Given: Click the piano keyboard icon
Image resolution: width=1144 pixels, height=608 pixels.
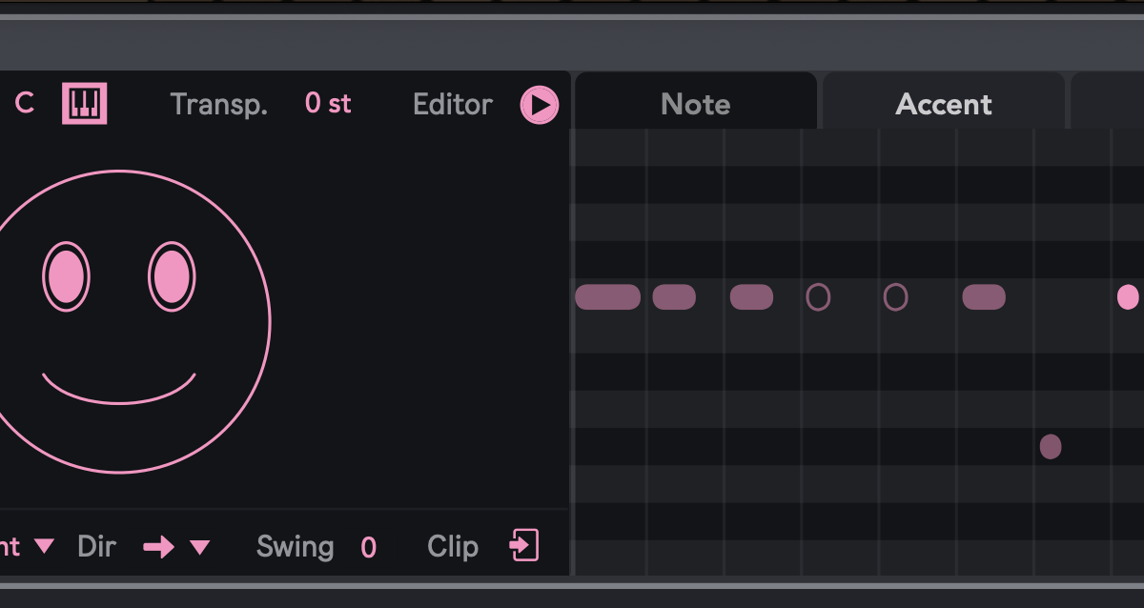Looking at the screenshot, I should coord(85,103).
